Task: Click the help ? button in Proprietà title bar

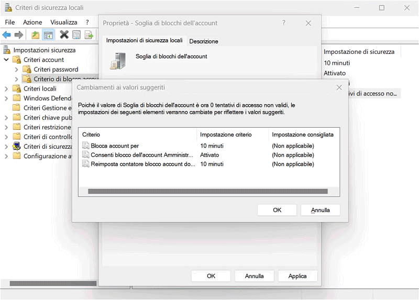Action: [284, 23]
